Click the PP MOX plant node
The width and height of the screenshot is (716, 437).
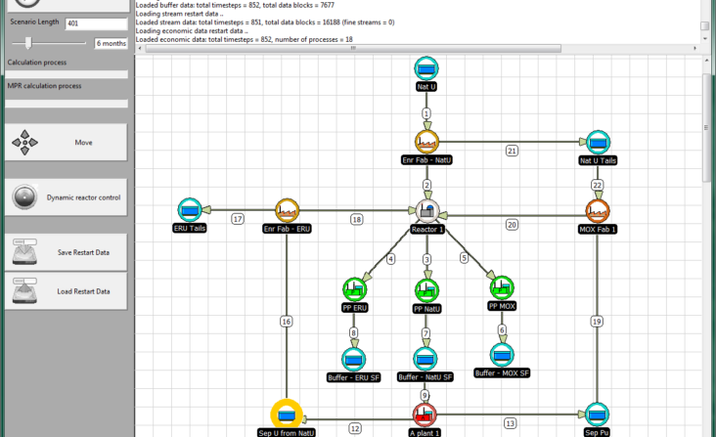(502, 287)
